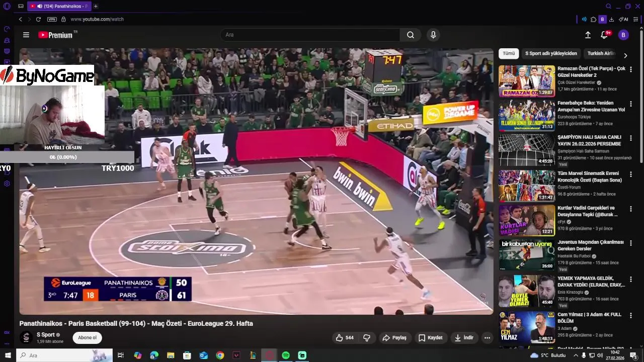
Task: Select the Tümü filter chip
Action: (509, 53)
